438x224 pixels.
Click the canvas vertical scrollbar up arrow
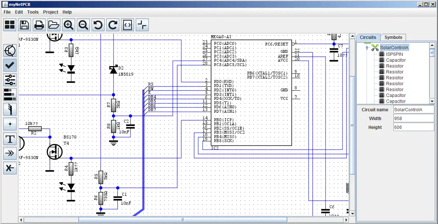tap(352, 36)
